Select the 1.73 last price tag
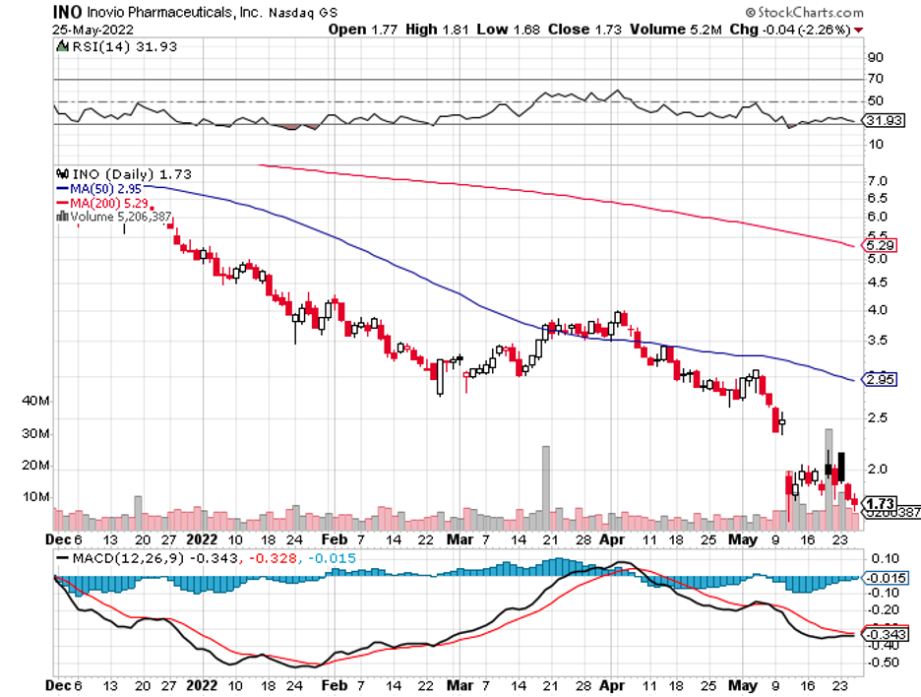This screenshot has width=921, height=697. [878, 503]
